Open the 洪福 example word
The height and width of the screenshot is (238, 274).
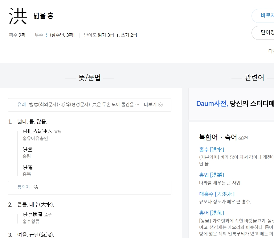coord(27,167)
